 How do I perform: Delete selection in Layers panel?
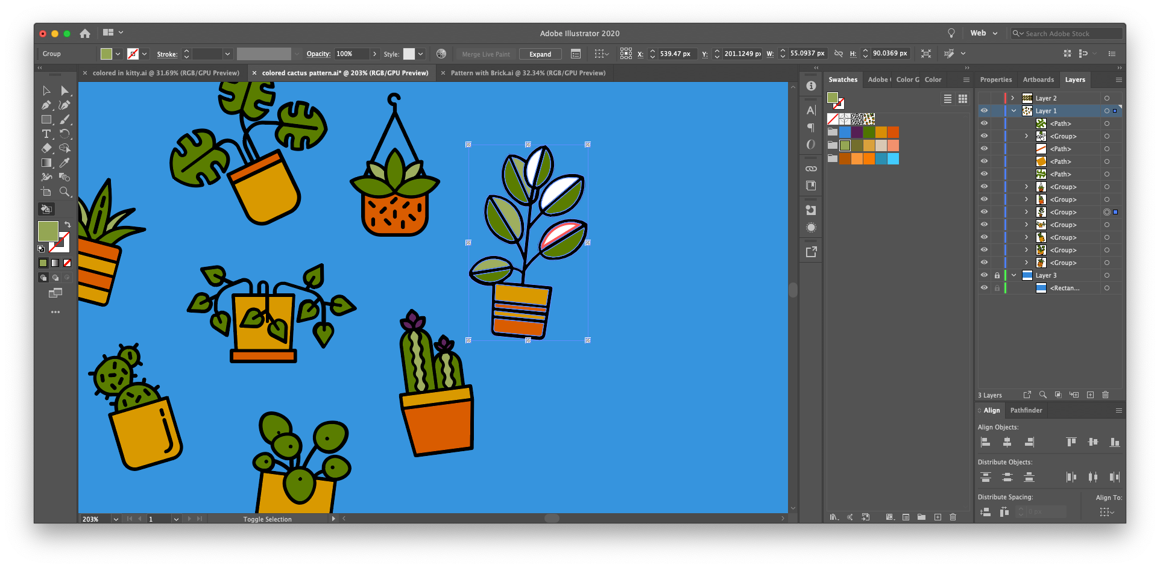click(1106, 395)
